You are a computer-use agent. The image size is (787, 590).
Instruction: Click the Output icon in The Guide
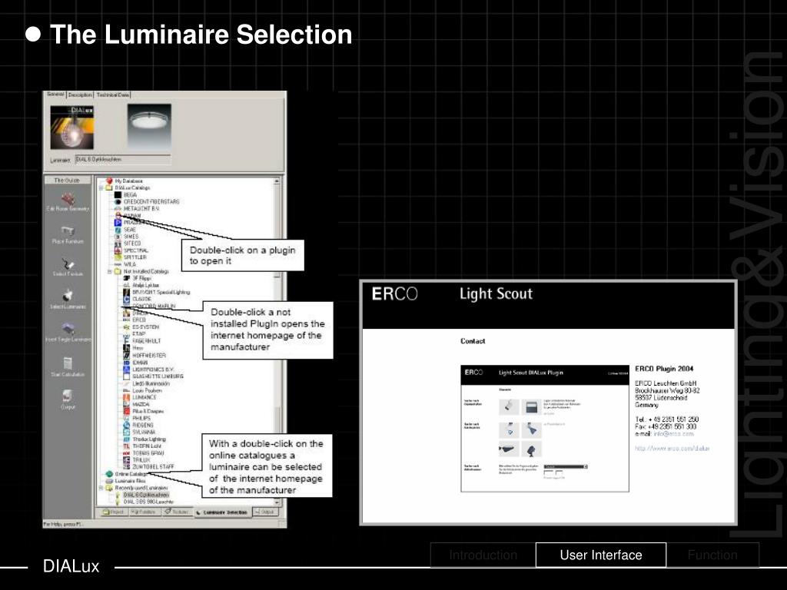coord(68,396)
